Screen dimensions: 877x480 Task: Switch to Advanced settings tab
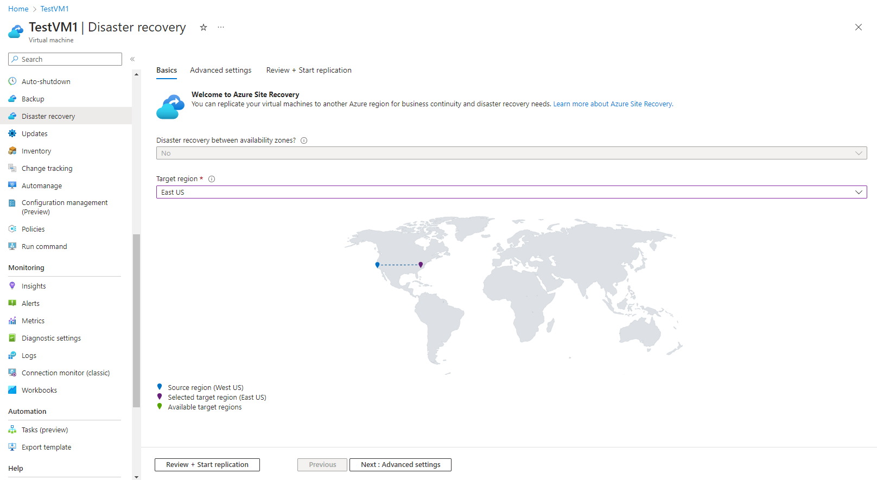tap(221, 70)
